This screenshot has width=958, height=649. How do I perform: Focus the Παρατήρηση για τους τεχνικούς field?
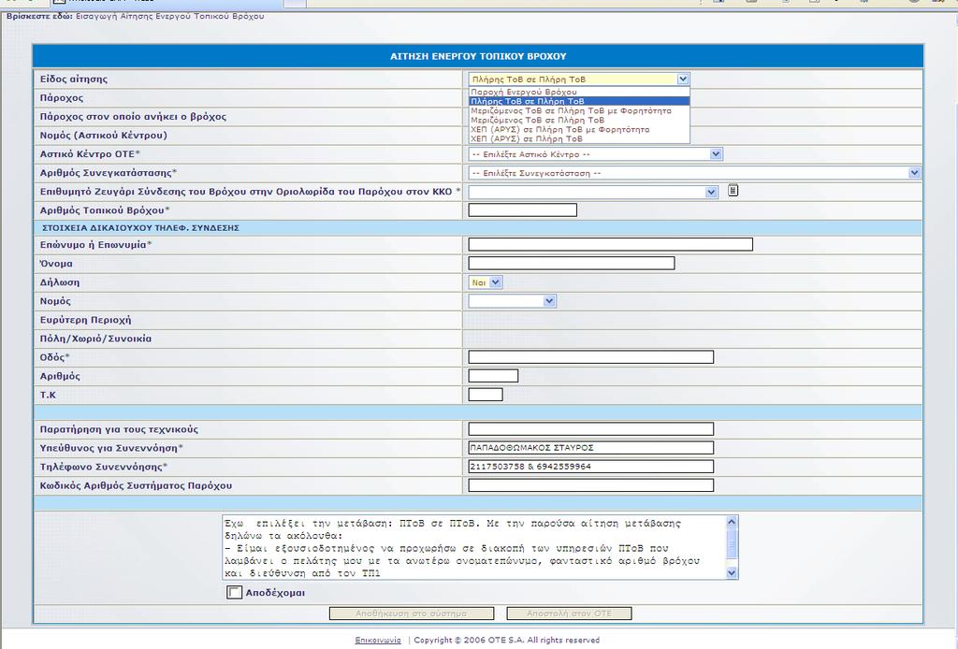pyautogui.click(x=591, y=429)
